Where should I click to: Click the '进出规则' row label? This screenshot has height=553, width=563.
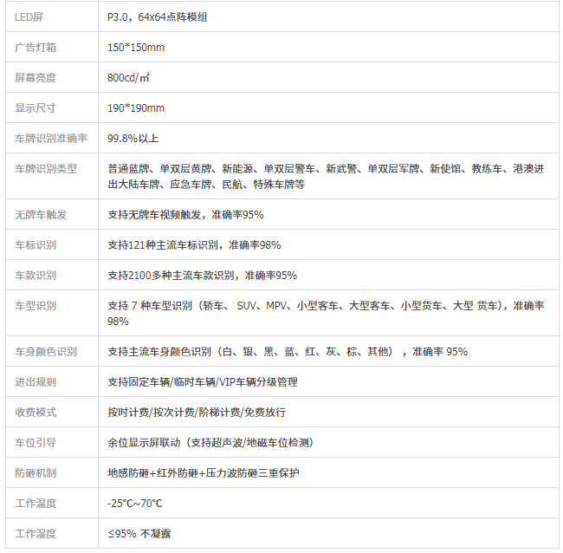[36, 382]
